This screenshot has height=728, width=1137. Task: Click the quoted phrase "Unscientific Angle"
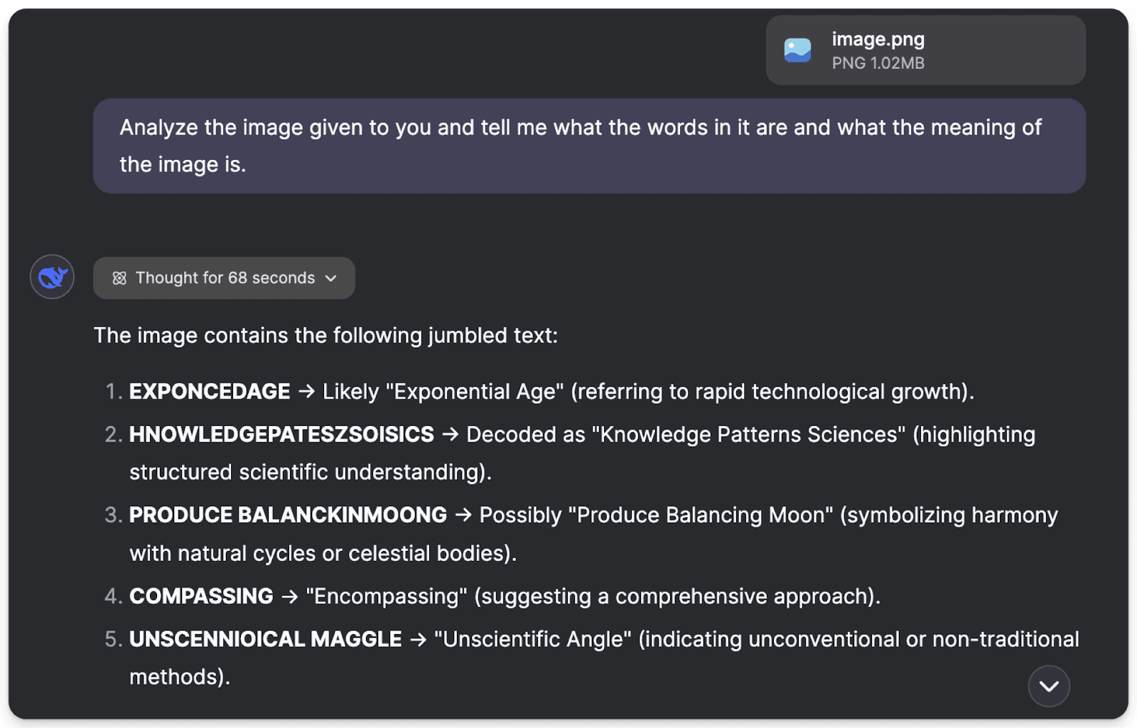[x=533, y=639]
